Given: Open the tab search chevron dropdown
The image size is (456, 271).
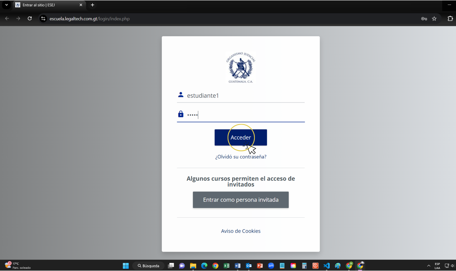Looking at the screenshot, I should pos(6,5).
